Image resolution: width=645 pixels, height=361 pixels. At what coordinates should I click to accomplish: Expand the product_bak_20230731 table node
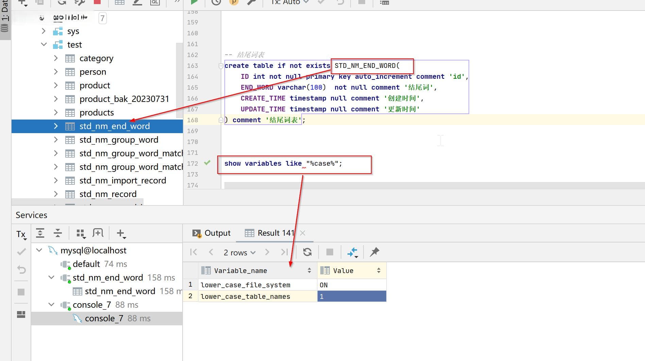(x=56, y=99)
